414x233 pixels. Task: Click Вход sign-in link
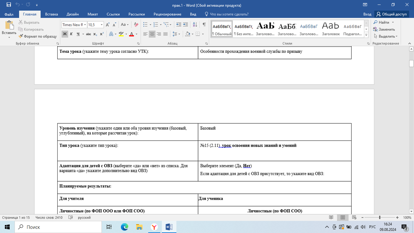(x=367, y=14)
